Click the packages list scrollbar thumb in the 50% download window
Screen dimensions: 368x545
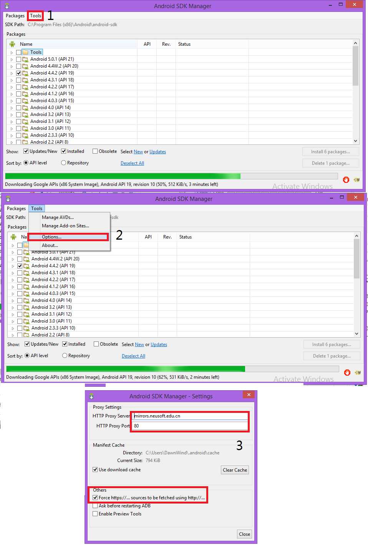[355, 66]
